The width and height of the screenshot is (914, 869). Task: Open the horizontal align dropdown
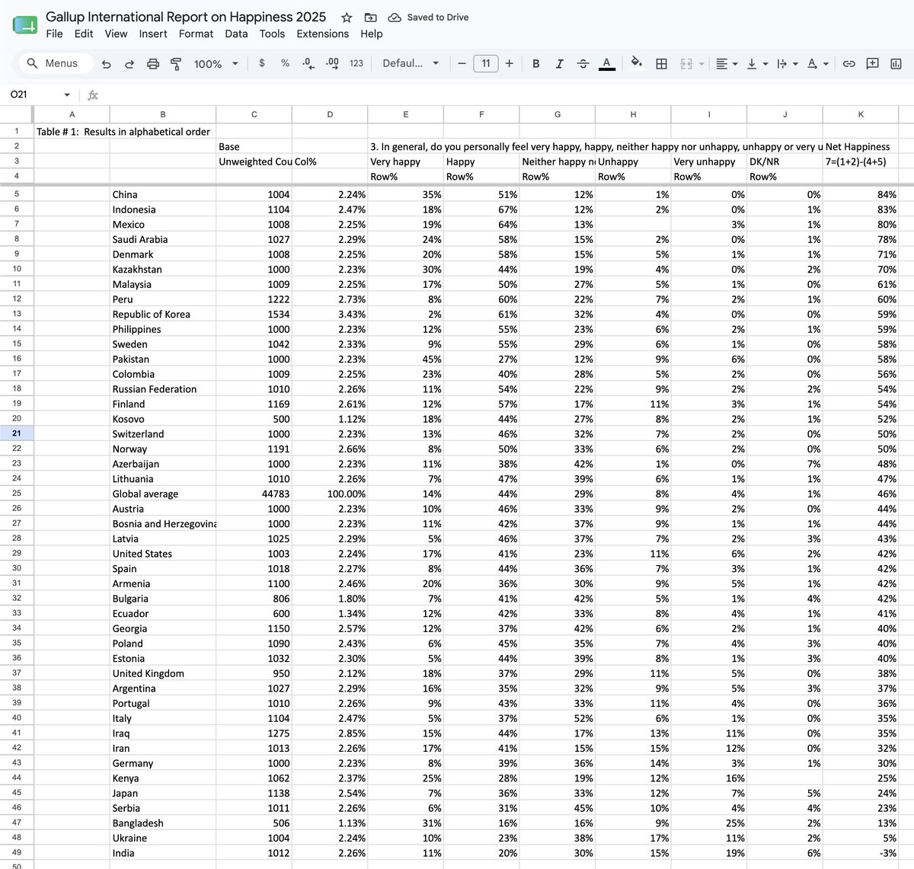click(727, 64)
